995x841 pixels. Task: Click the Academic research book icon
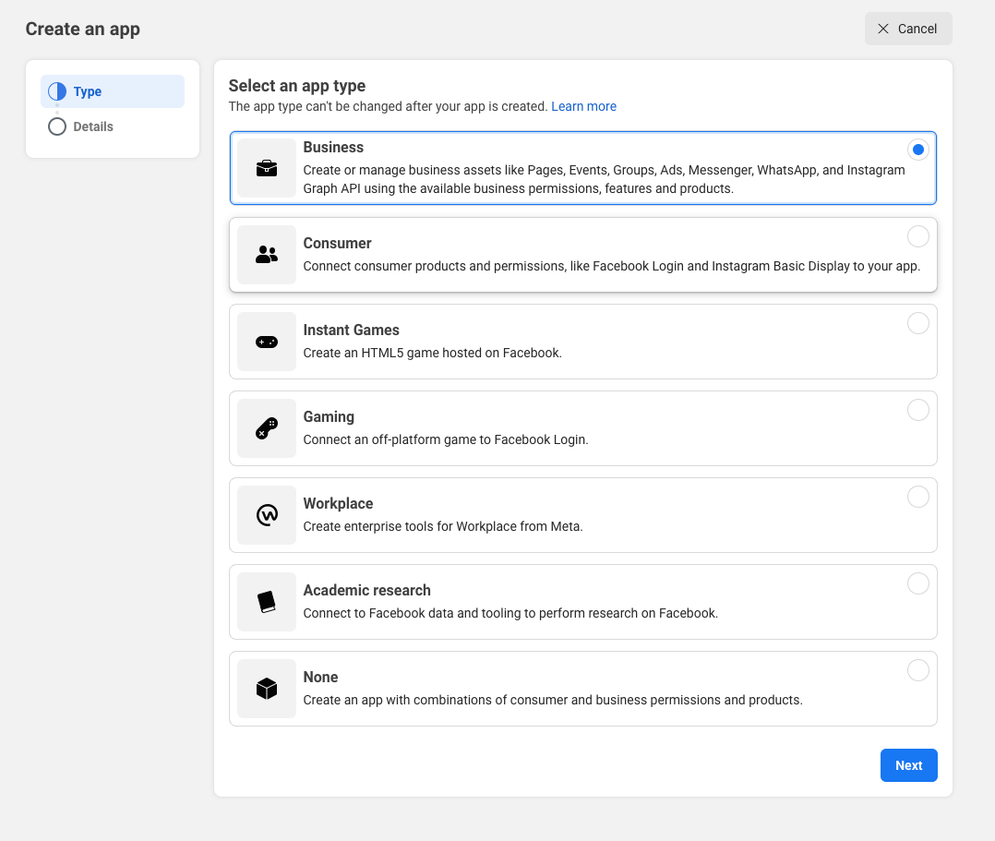[x=267, y=602]
